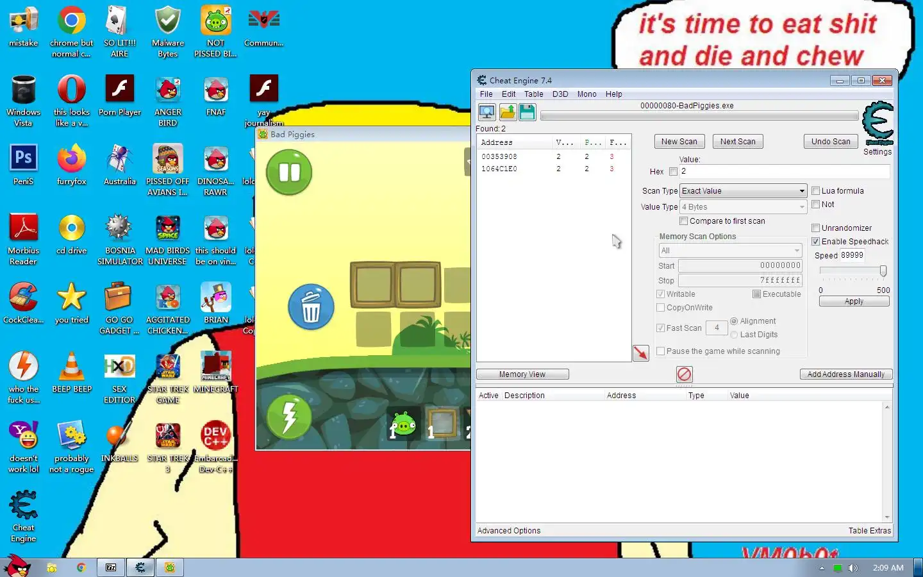923x577 pixels.
Task: Sort address list by Description header
Action: (524, 396)
